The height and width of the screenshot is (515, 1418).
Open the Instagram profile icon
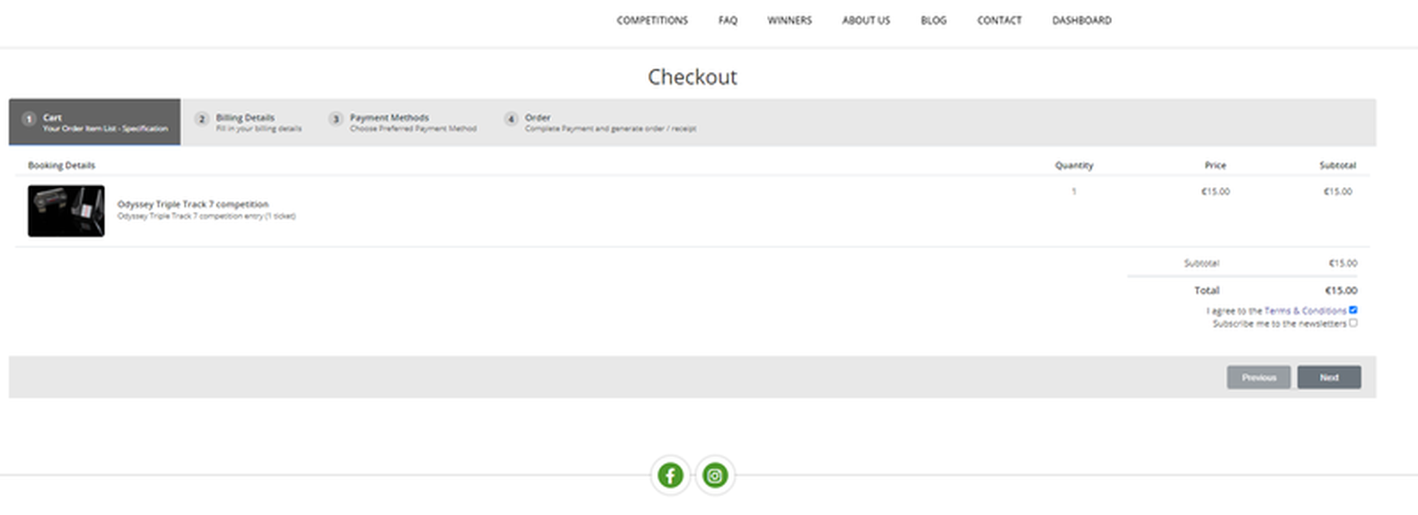tap(715, 476)
